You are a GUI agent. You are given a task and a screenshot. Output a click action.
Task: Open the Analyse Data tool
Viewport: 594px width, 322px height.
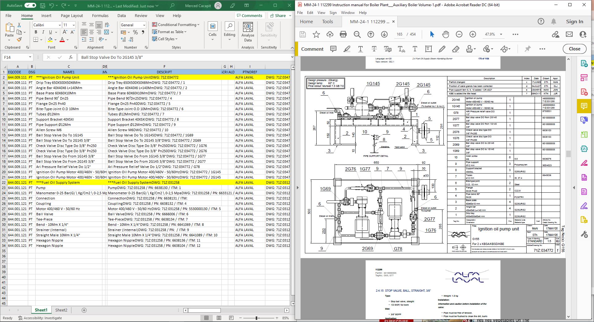point(248,32)
